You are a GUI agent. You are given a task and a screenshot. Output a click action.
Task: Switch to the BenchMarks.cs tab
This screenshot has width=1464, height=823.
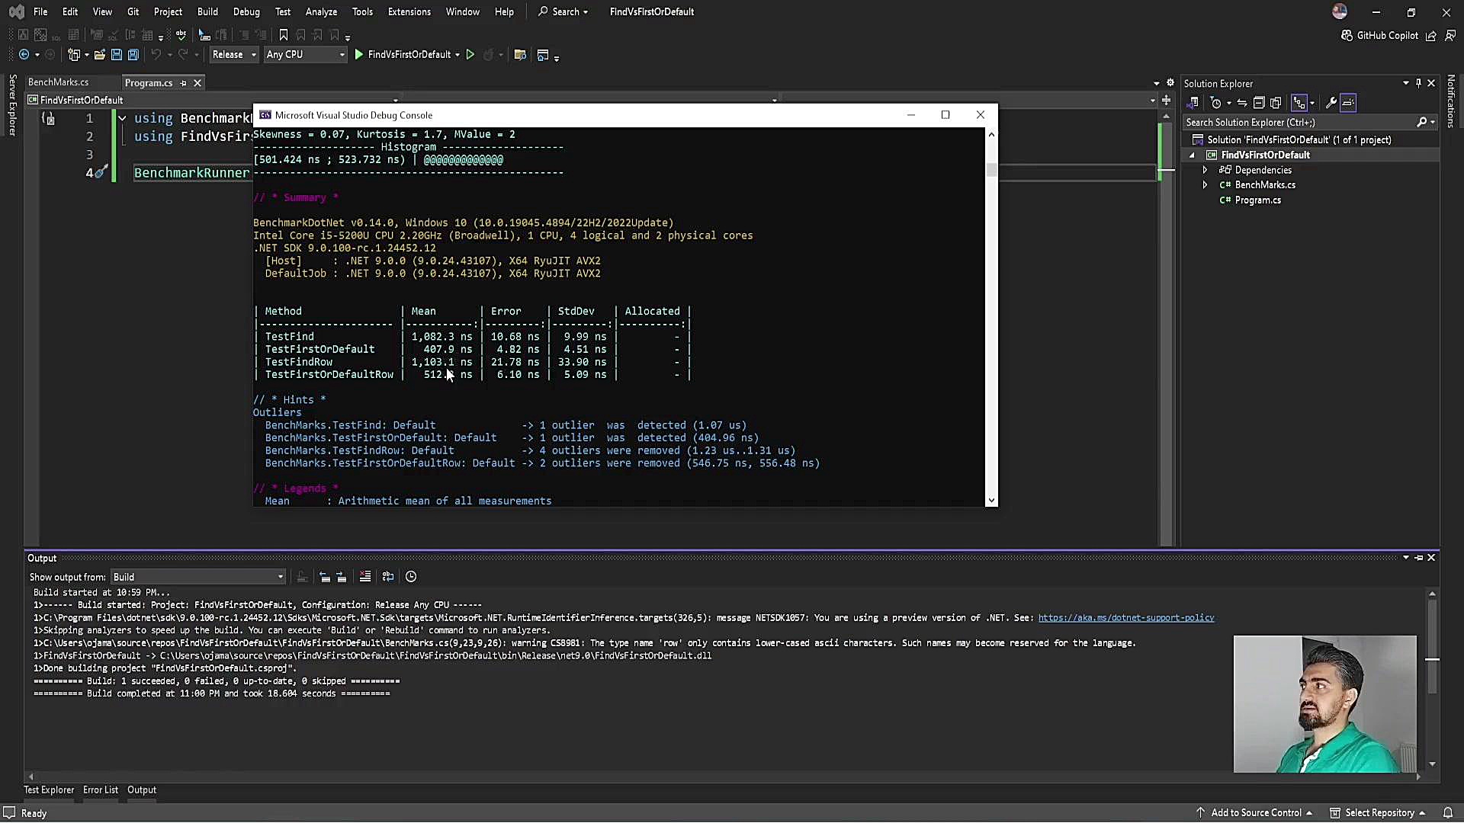[x=58, y=82]
